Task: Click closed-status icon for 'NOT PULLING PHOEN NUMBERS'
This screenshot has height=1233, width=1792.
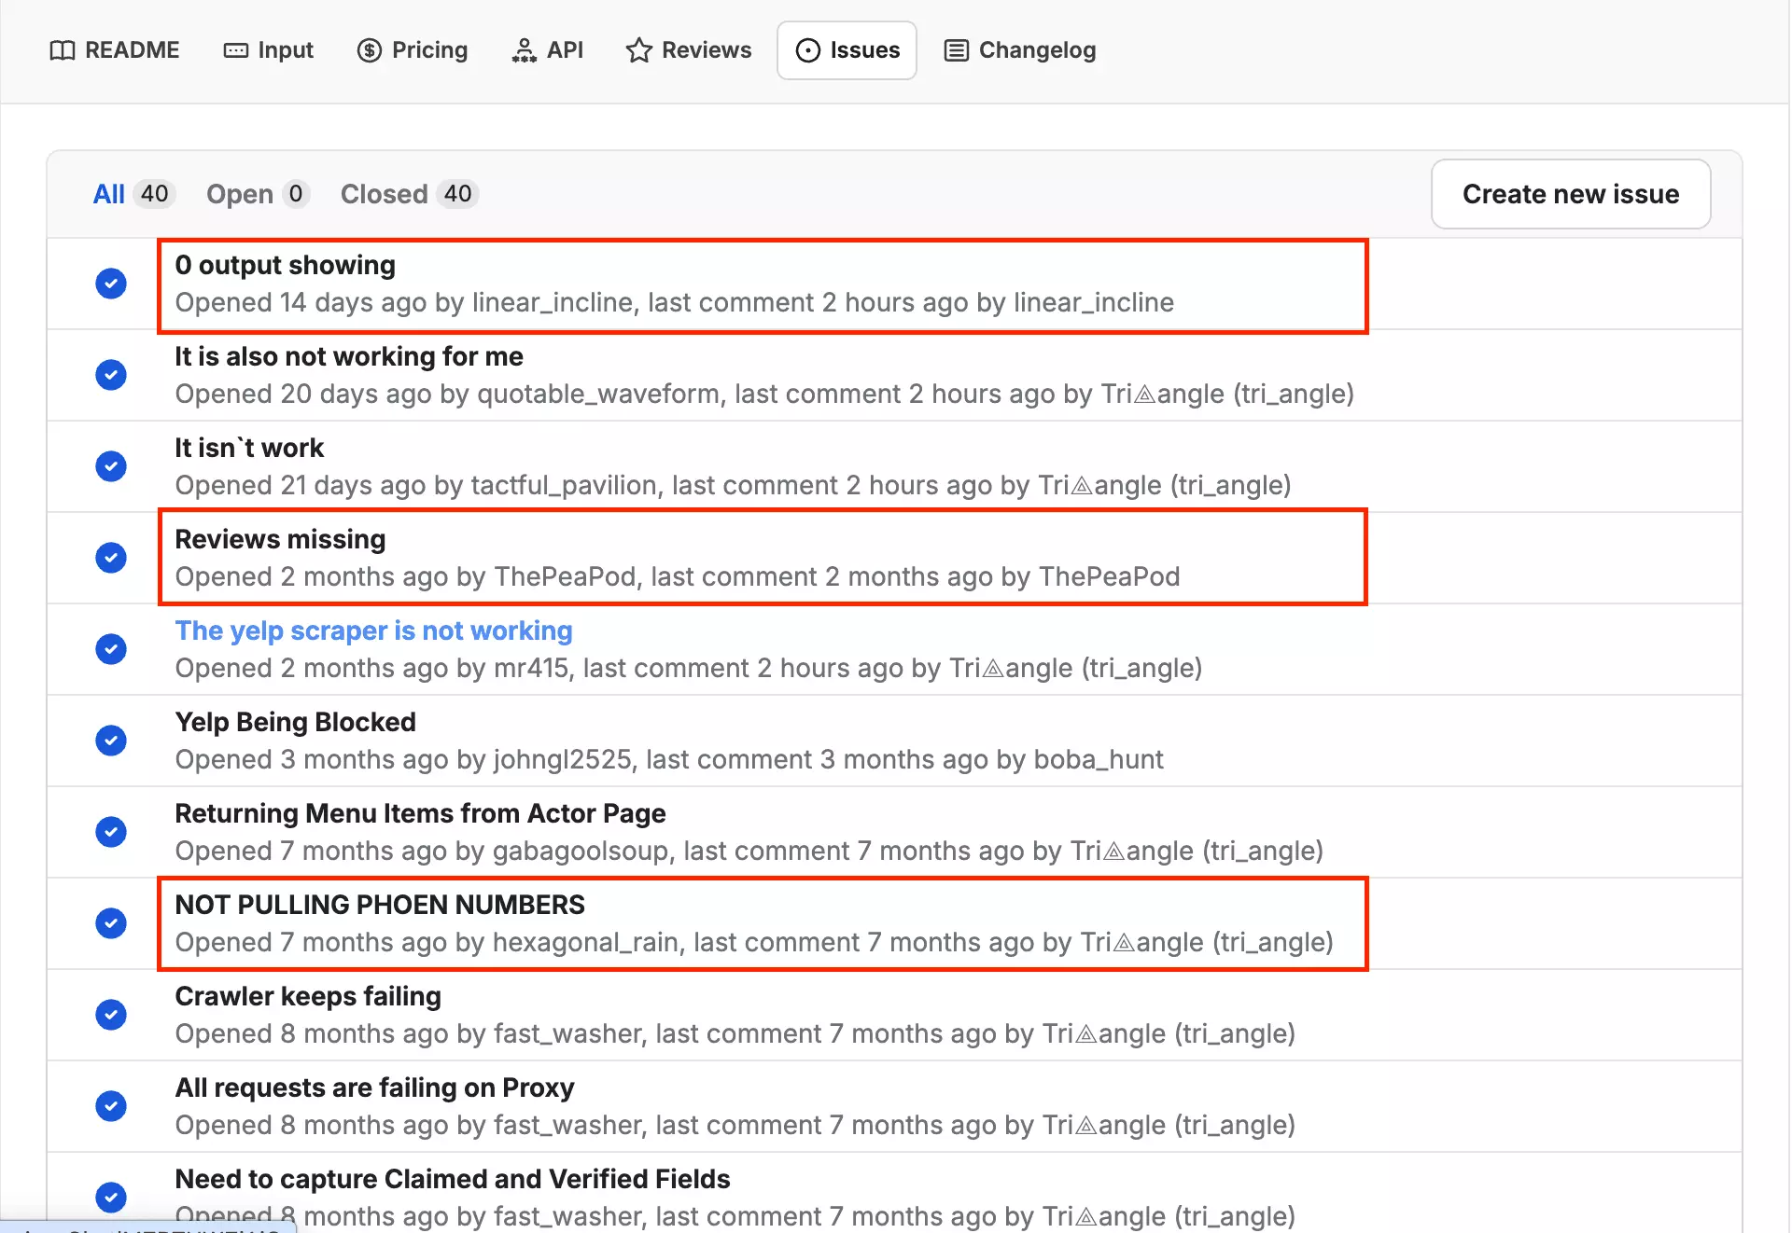Action: 111,923
